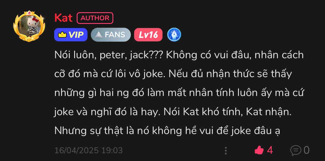325x161 pixels.
Task: Select the comment line starting 'Nói luôn, peter'
Action: tap(179, 55)
